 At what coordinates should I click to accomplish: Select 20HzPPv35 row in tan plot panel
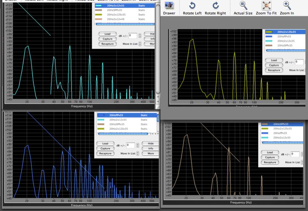(282, 133)
